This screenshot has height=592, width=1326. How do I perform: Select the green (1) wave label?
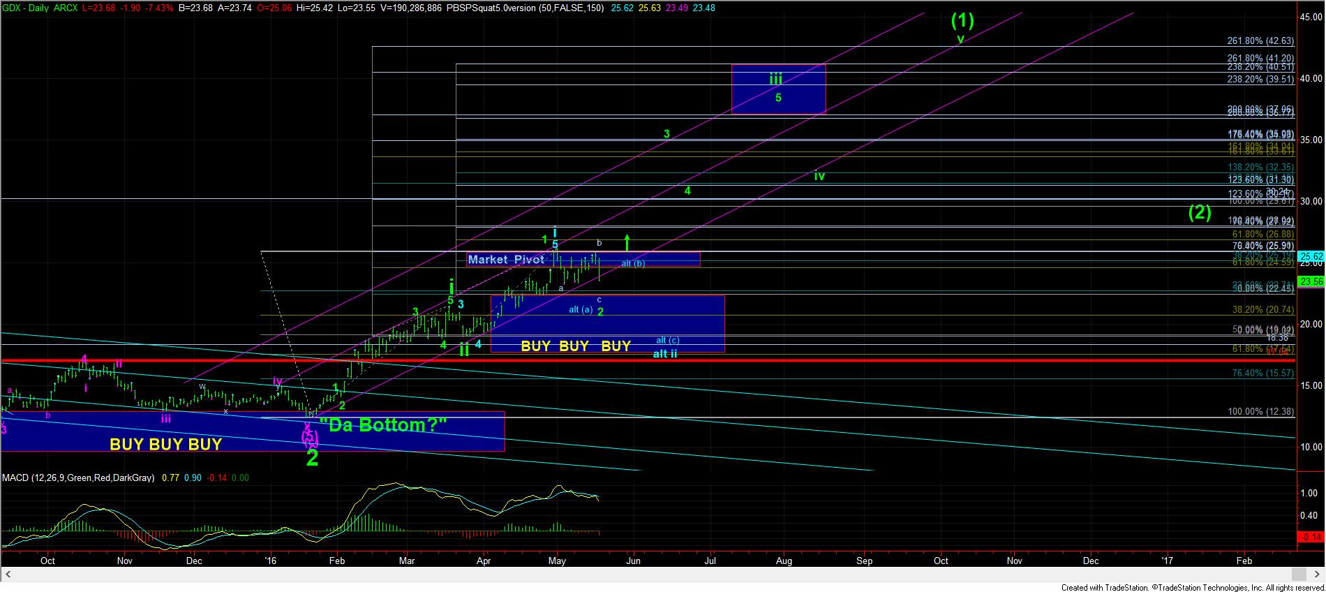click(x=962, y=20)
